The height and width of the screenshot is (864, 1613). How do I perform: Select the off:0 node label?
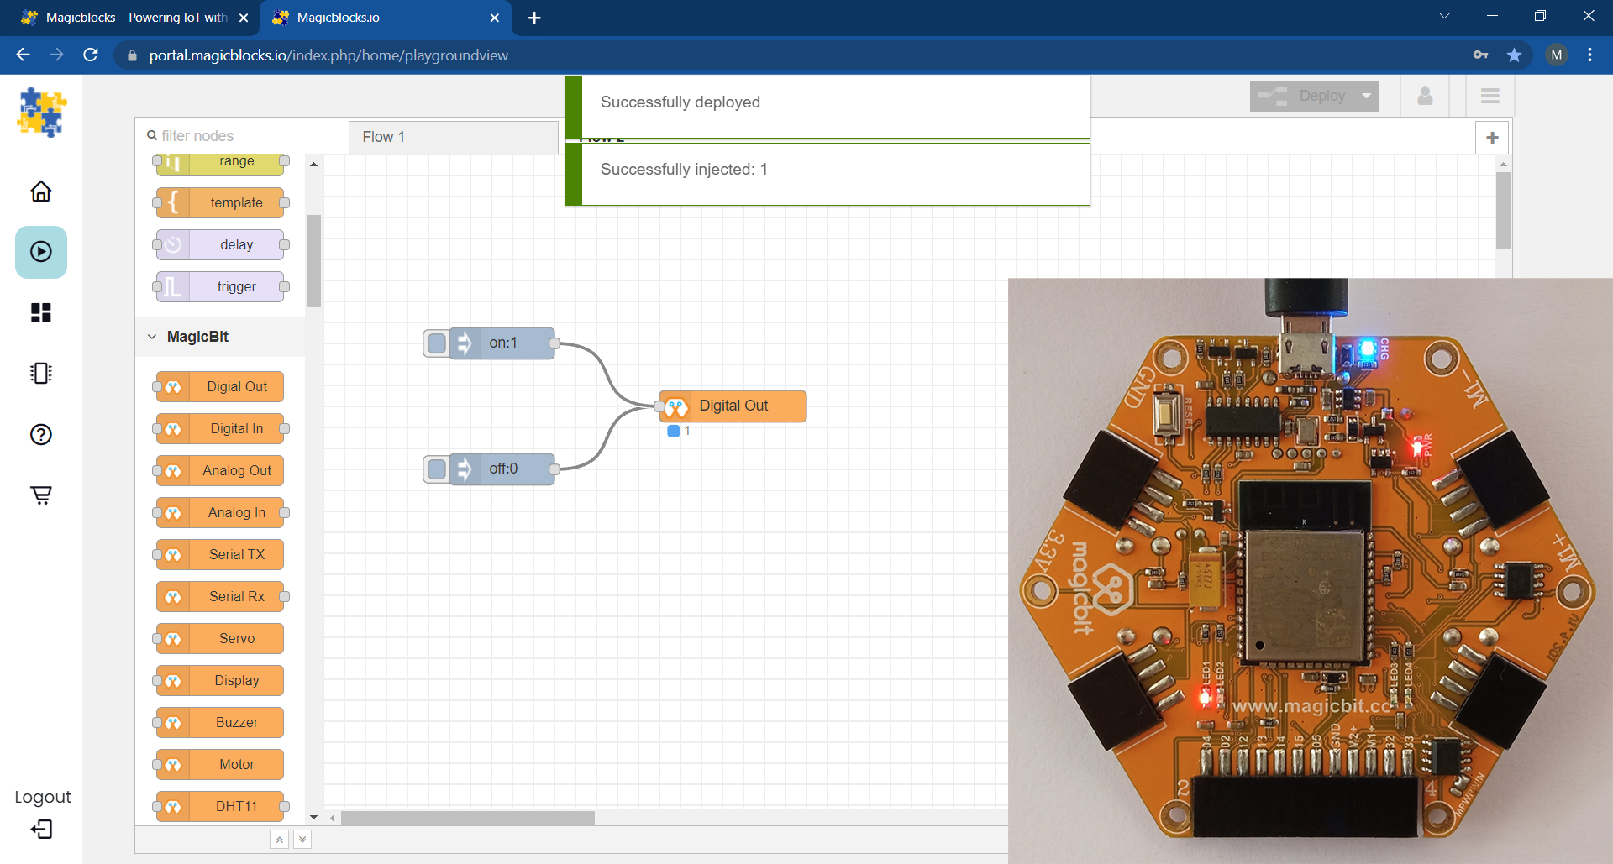tap(503, 469)
